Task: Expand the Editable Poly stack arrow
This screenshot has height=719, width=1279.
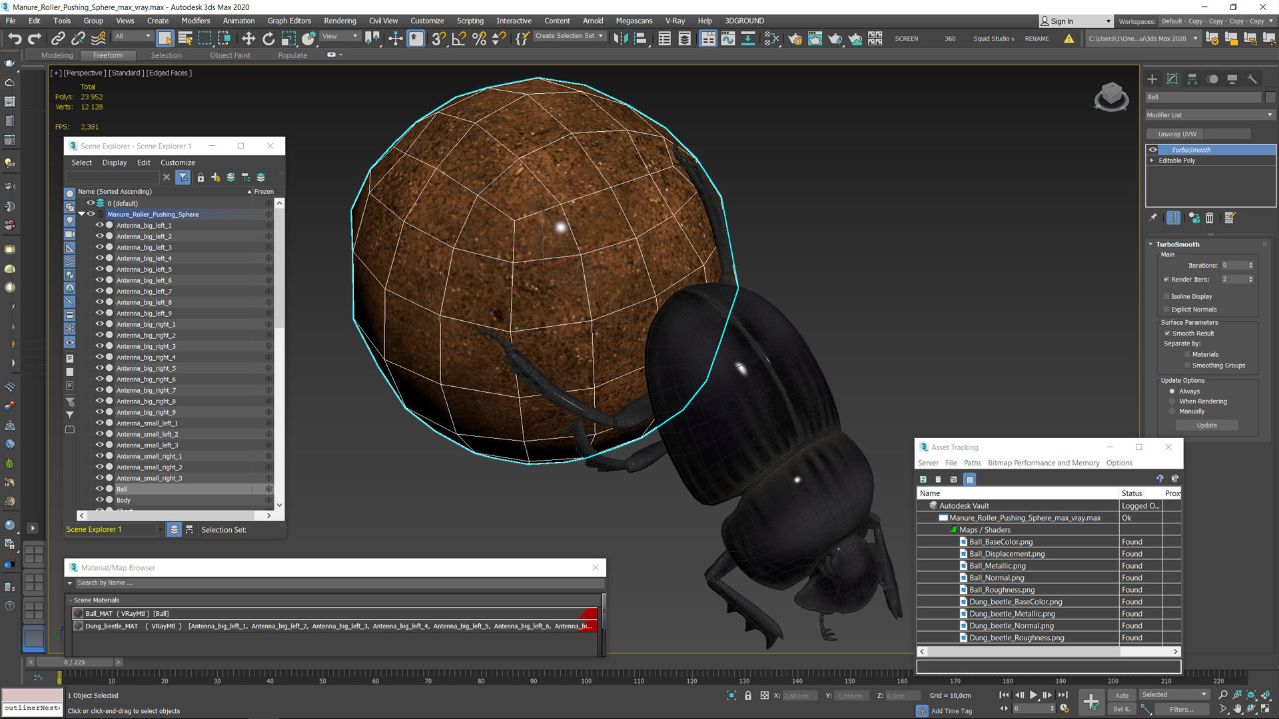Action: pyautogui.click(x=1152, y=160)
